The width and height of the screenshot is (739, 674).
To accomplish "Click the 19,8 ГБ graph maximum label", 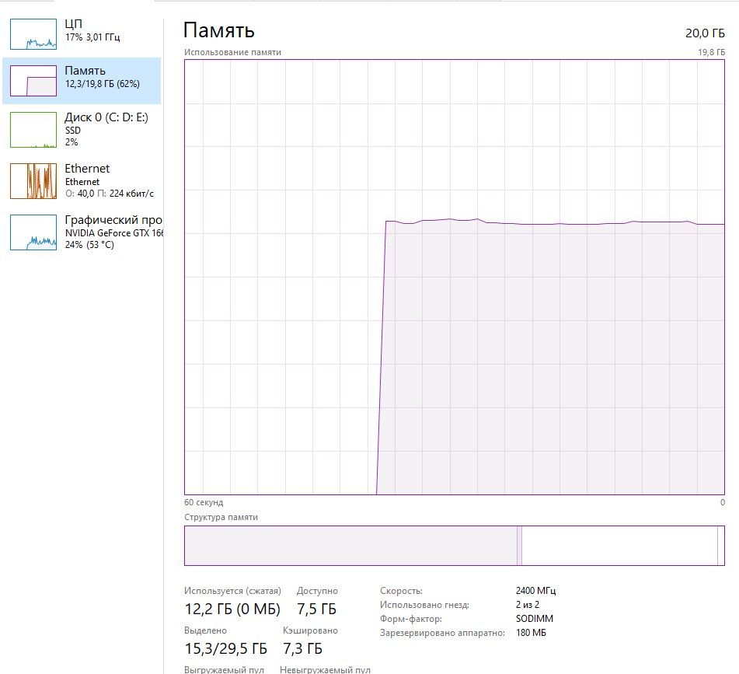I will [711, 52].
